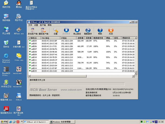This screenshot has width=165, height=124.
Task: Open 磁盘负载.msc desktop icon
Action: click(6, 97)
